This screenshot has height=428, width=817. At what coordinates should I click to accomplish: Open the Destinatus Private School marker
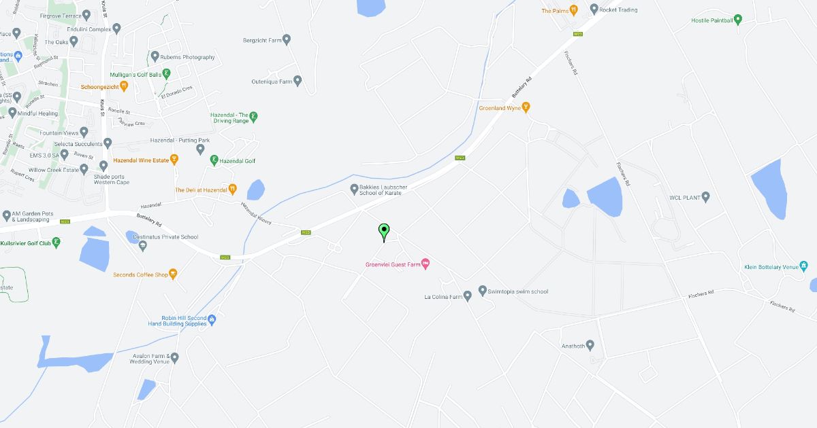tap(142, 246)
